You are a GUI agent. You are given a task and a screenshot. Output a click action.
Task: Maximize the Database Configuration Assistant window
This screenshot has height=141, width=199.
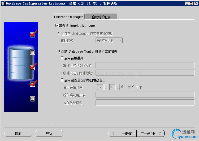point(191,3)
